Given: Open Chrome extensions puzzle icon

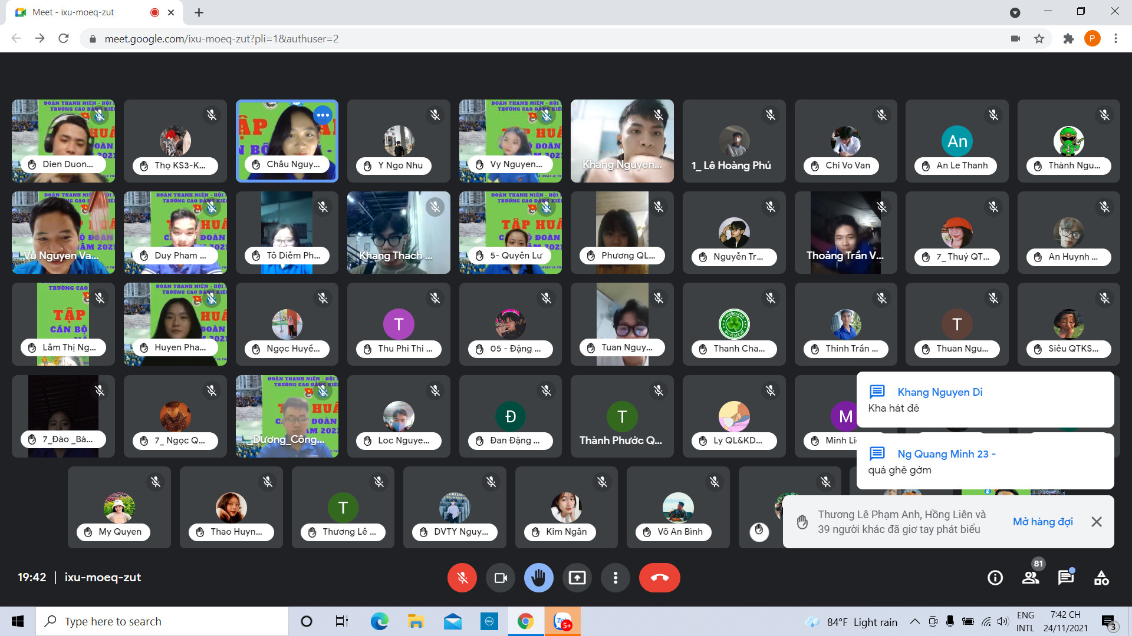Looking at the screenshot, I should (1068, 39).
